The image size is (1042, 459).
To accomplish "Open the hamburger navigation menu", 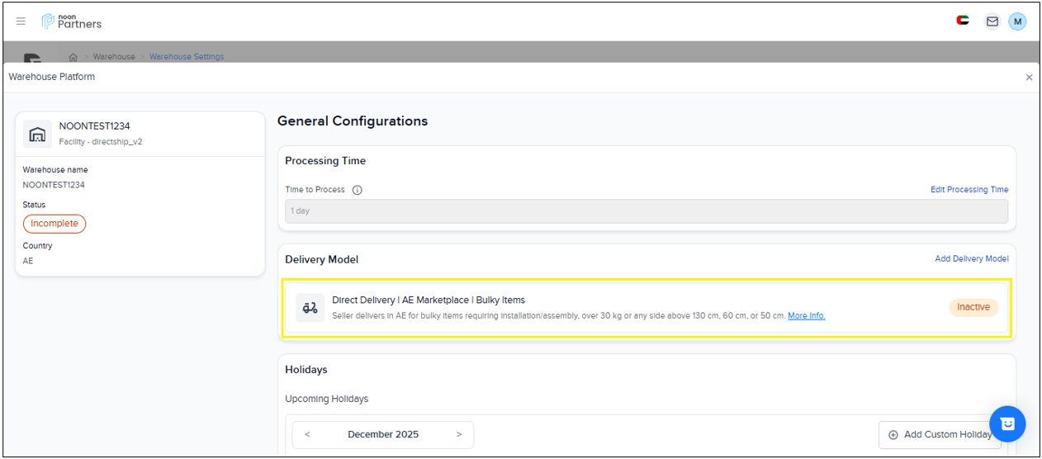I will pyautogui.click(x=21, y=21).
